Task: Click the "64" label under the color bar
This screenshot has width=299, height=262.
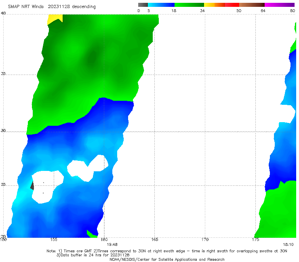Action: coord(263,11)
